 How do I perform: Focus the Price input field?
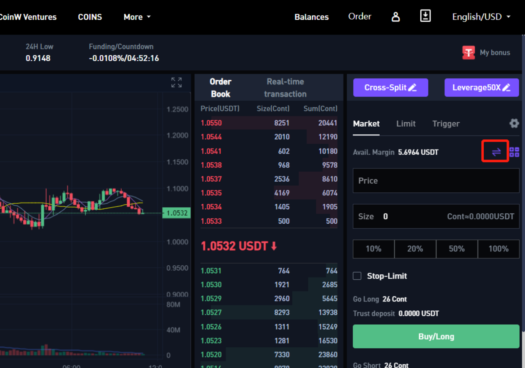[x=436, y=181]
